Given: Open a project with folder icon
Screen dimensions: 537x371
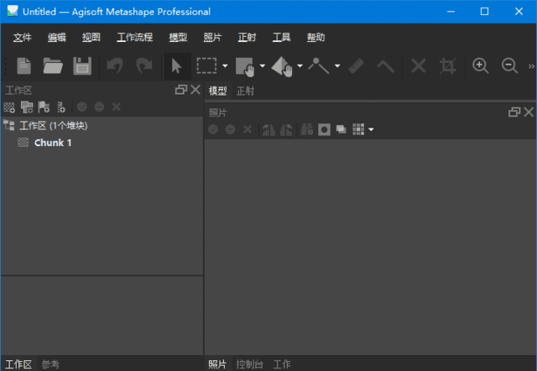Looking at the screenshot, I should pyautogui.click(x=53, y=65).
